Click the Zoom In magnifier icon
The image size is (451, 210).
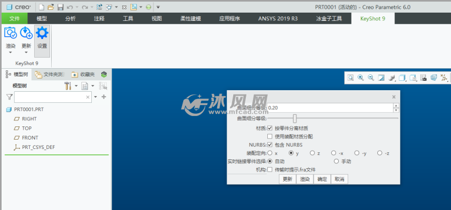(361, 78)
